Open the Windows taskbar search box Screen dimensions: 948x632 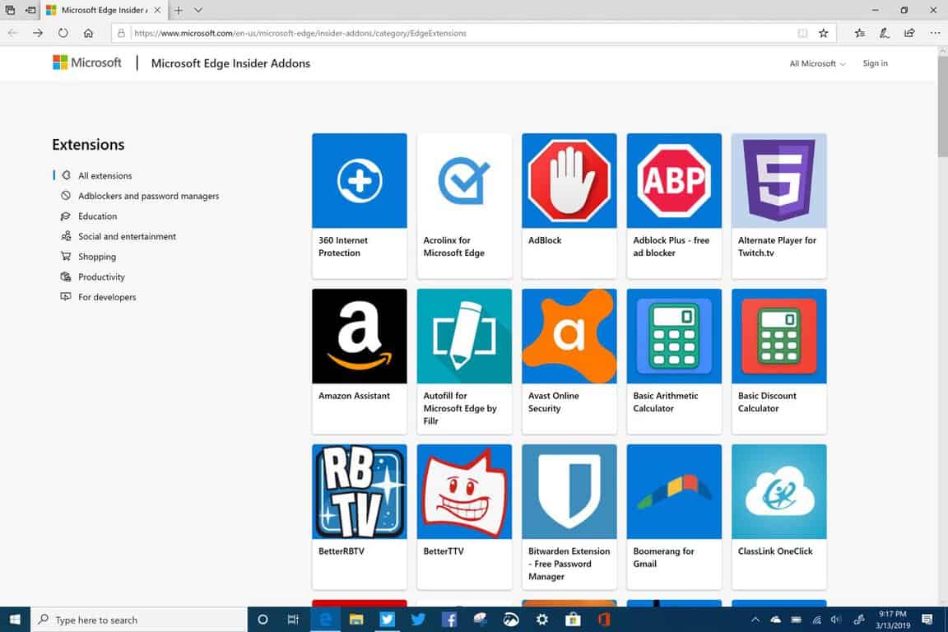[x=140, y=620]
